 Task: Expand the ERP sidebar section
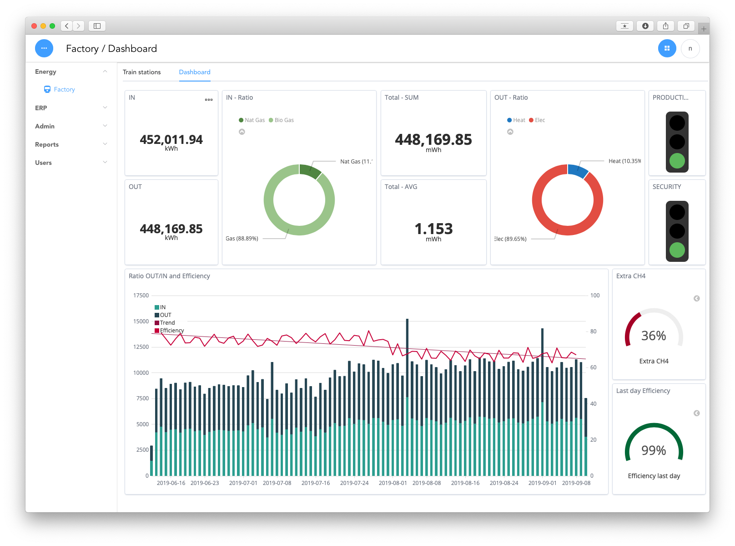click(71, 108)
